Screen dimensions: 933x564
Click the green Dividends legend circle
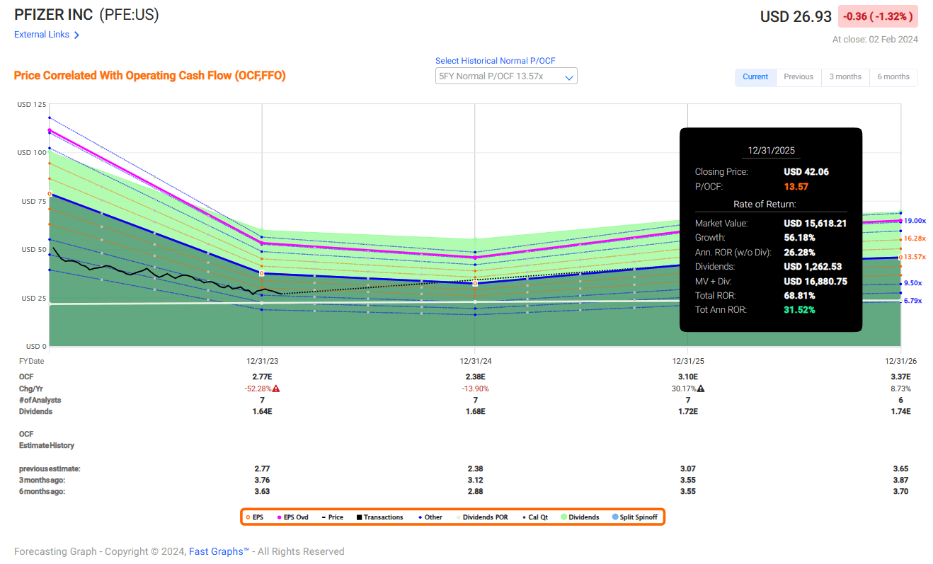[563, 517]
